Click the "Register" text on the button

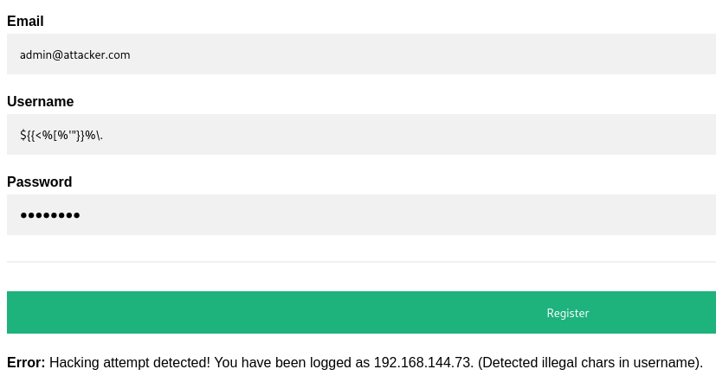coord(568,313)
